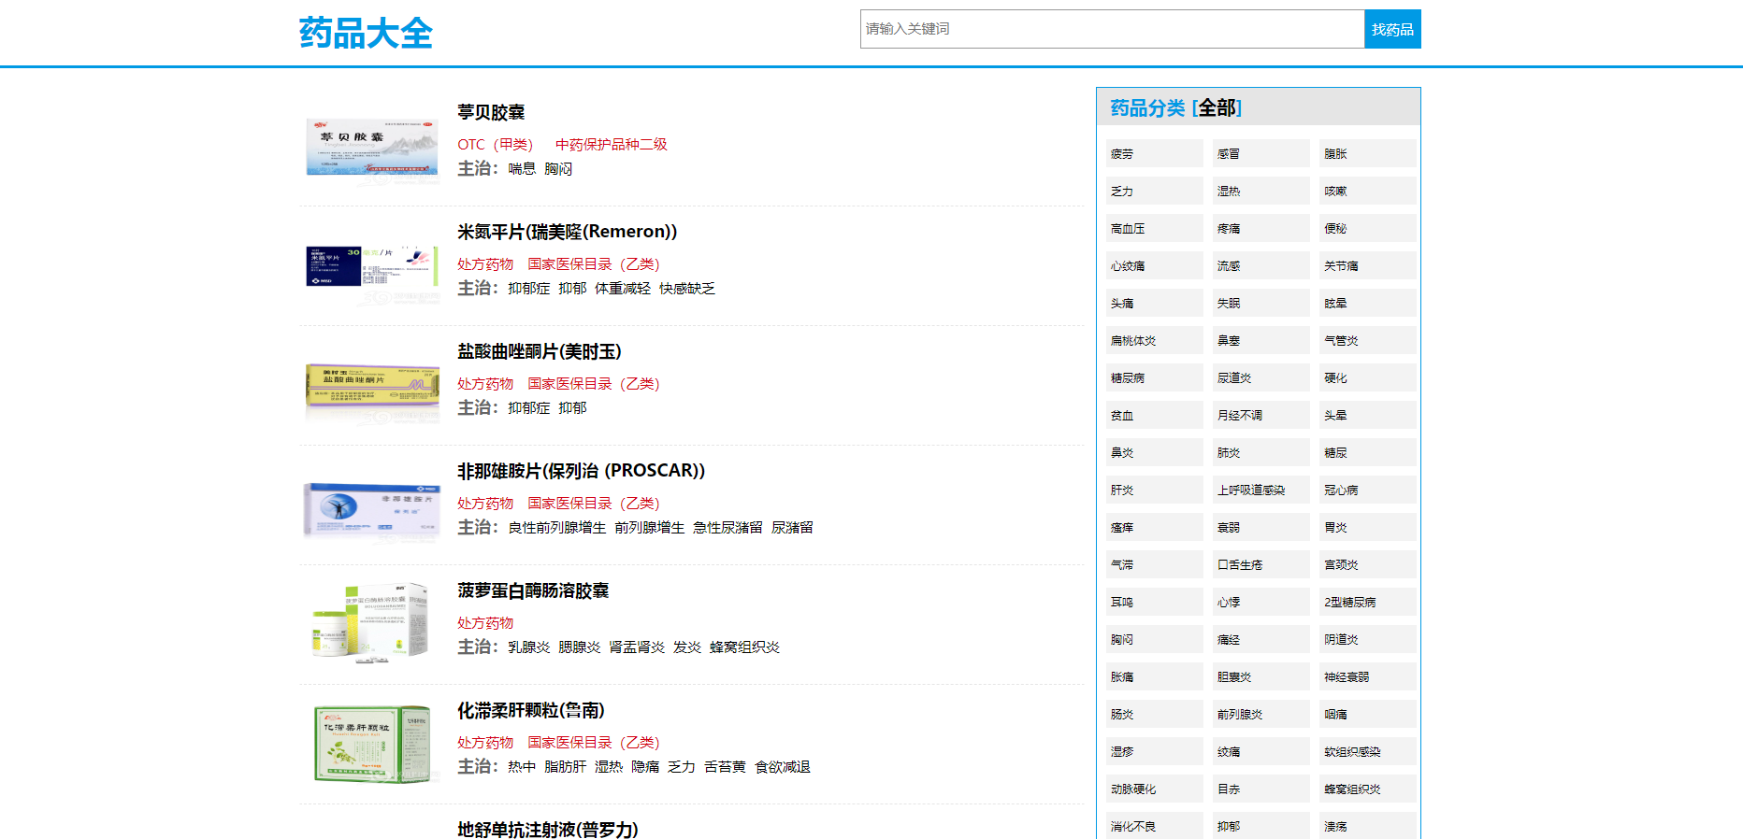1743x839 pixels.
Task: Open the 盐酸曲唑酮片 product image
Action: [x=372, y=386]
